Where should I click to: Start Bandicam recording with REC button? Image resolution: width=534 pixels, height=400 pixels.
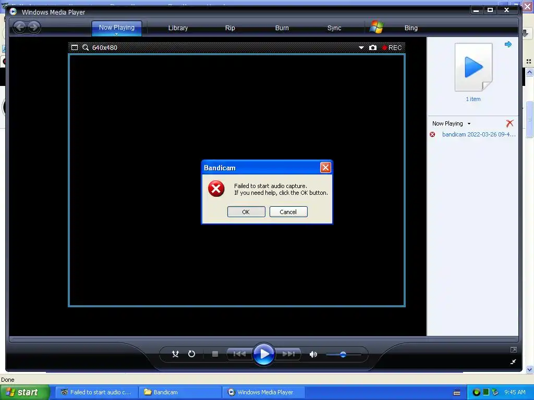pos(392,47)
